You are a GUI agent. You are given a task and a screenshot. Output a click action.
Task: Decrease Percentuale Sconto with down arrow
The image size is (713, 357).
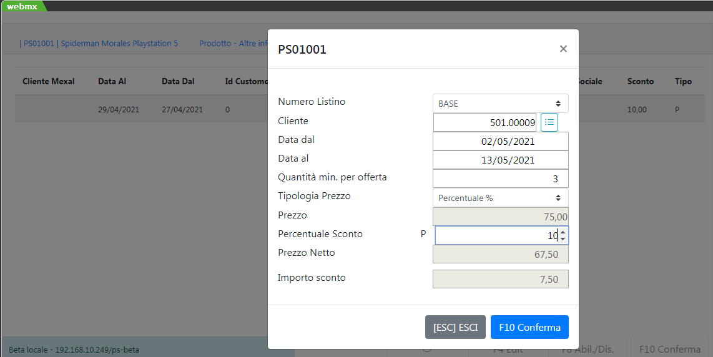(563, 239)
